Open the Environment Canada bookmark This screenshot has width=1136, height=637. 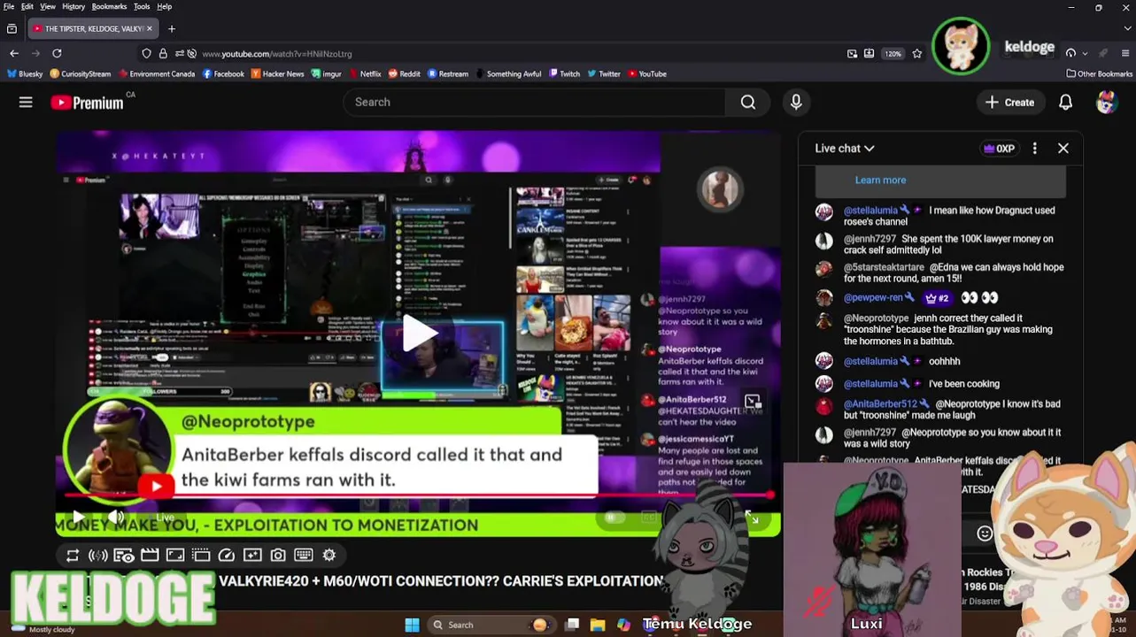pos(157,74)
